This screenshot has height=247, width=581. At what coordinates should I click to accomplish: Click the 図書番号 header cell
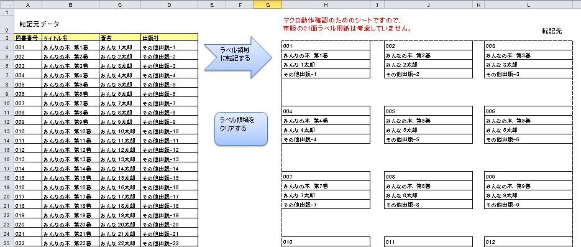(x=28, y=38)
